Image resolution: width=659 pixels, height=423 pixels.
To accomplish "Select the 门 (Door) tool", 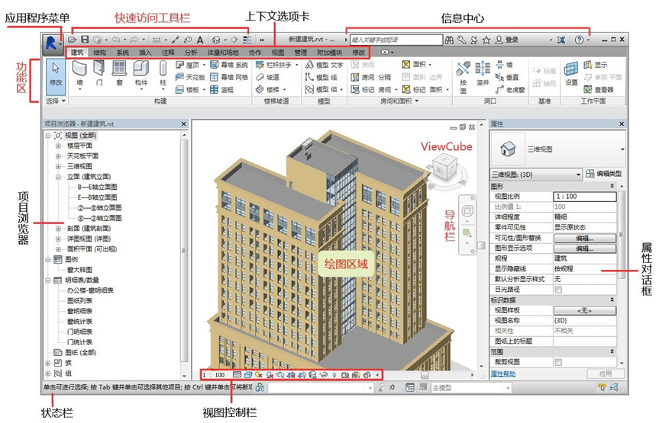I will (99, 74).
